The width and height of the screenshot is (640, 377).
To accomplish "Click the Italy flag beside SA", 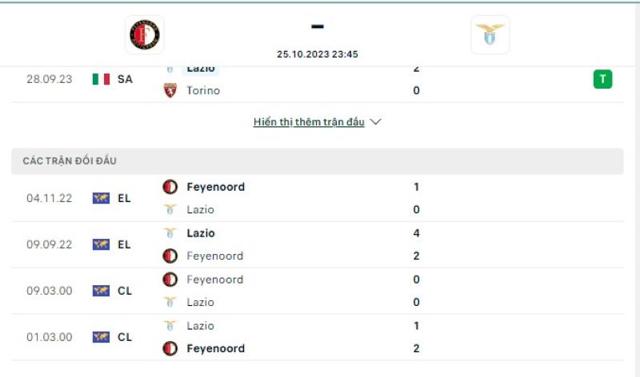I will [101, 79].
